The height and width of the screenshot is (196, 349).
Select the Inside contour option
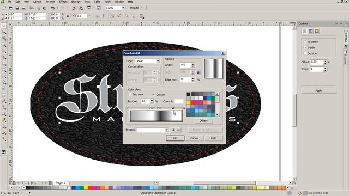305,47
